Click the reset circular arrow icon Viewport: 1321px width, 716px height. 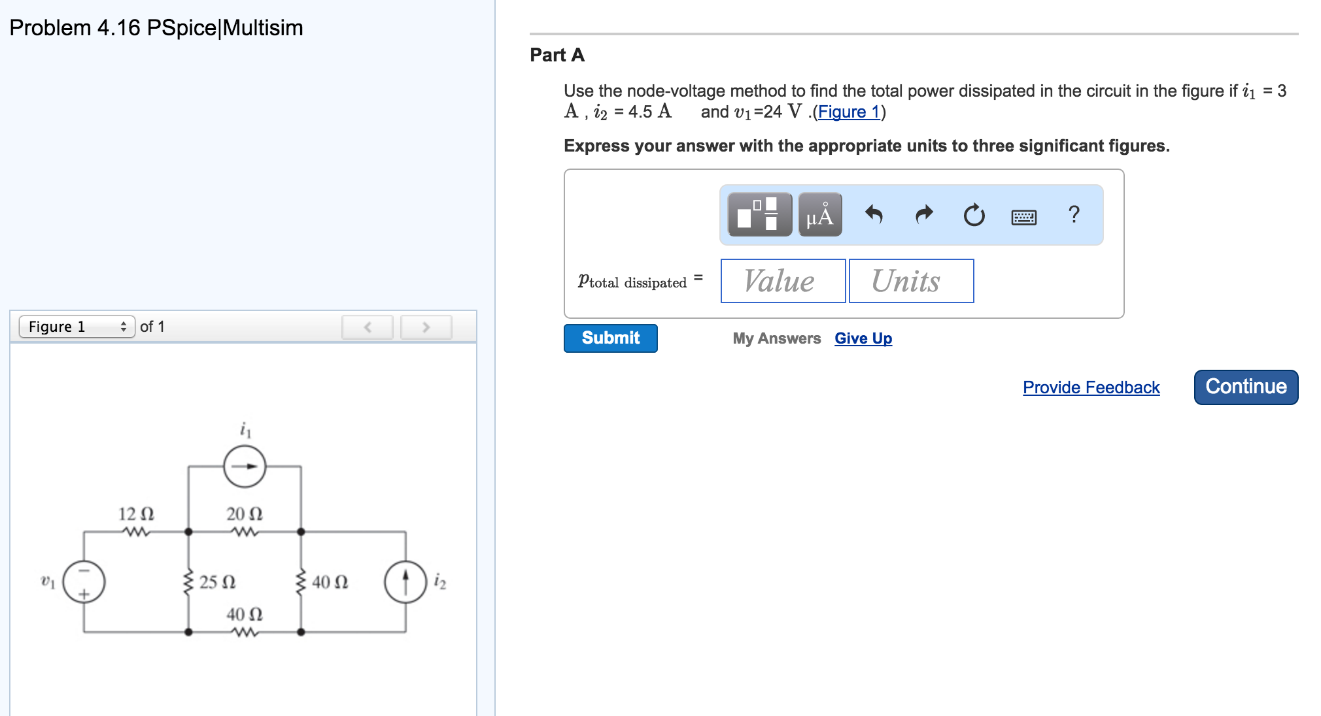point(974,214)
